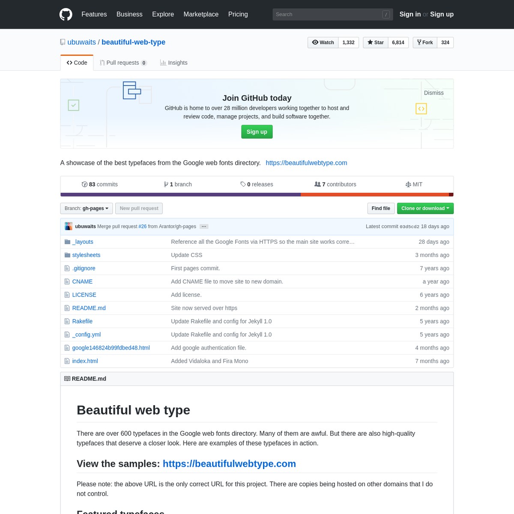This screenshot has width=514, height=514.
Task: Open Pricing in the top navigation
Action: (x=238, y=15)
